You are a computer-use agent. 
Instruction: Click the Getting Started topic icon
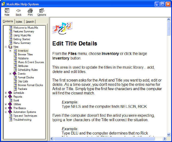(10, 39)
